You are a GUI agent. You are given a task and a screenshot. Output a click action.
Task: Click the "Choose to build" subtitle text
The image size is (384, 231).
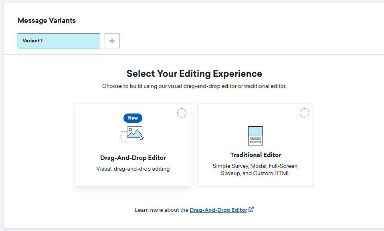pos(194,86)
